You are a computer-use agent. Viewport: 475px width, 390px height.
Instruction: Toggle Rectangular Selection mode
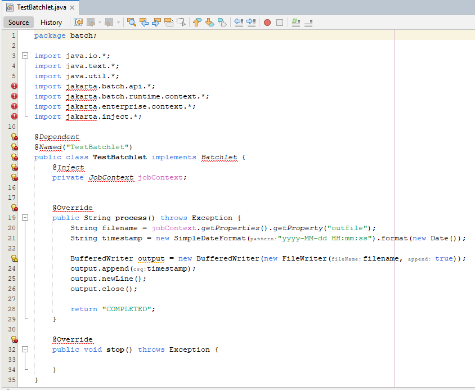pyautogui.click(x=181, y=23)
